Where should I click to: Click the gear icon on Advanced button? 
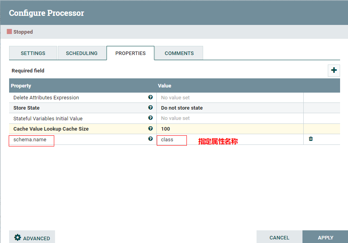pos(17,237)
